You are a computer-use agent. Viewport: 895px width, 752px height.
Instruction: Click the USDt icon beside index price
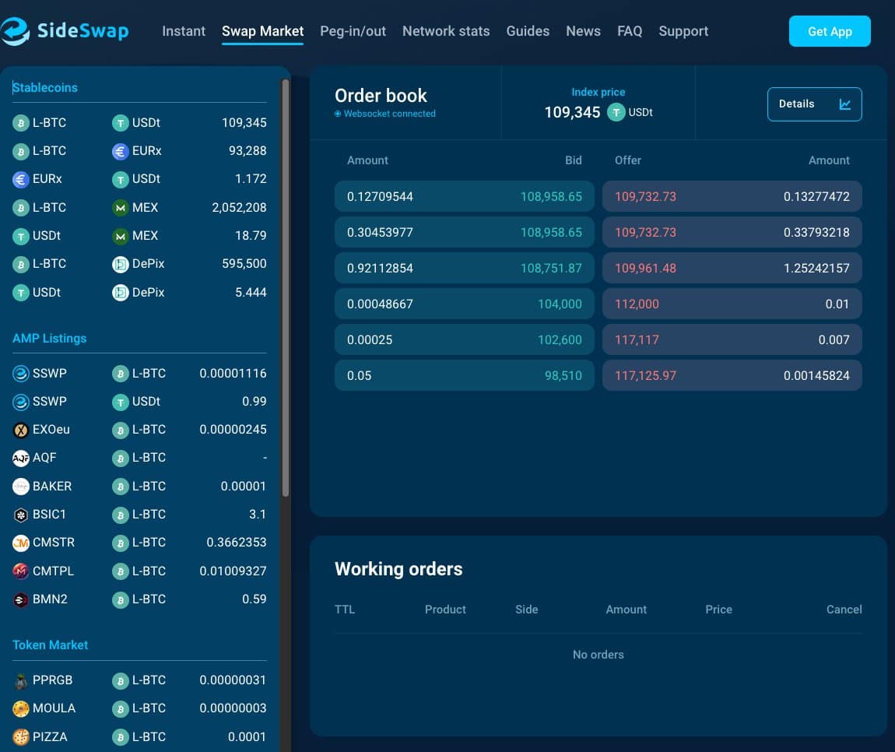click(x=616, y=112)
